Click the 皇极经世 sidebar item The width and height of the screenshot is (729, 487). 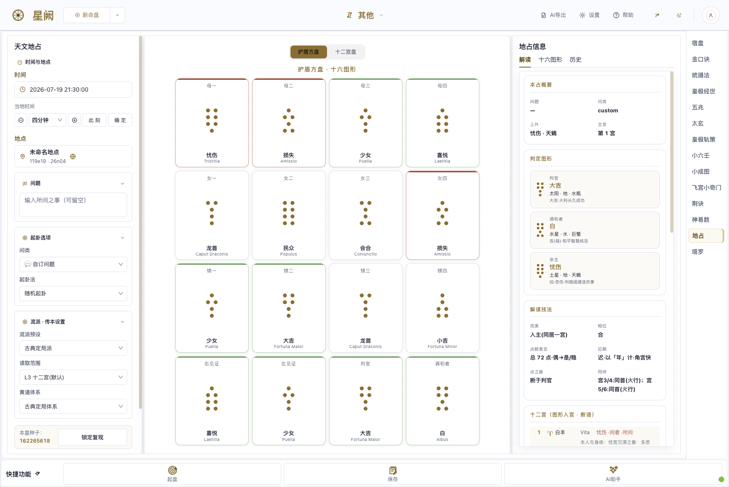click(704, 91)
